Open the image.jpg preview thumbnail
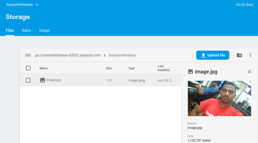The width and height of the screenshot is (258, 143). 219,98
